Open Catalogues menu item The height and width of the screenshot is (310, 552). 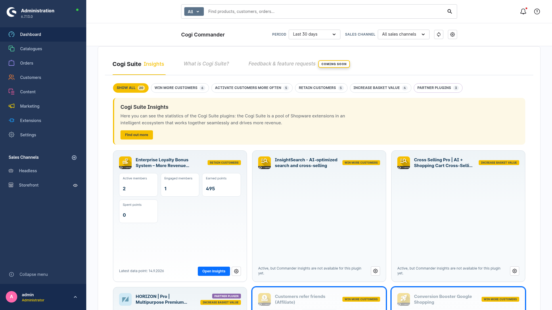43,49
